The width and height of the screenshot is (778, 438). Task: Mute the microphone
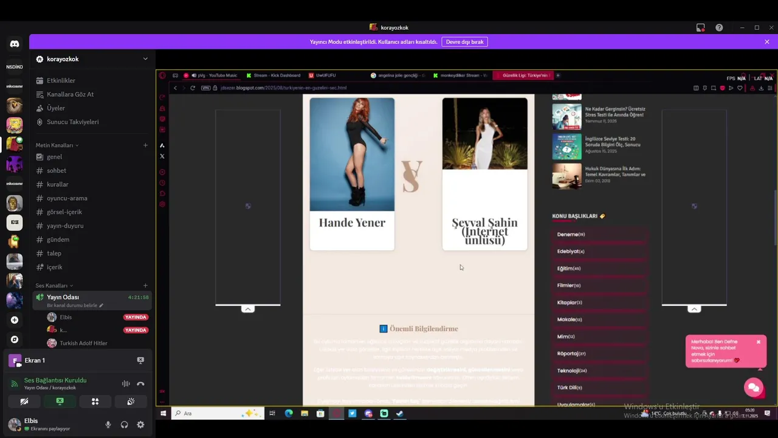click(x=108, y=425)
